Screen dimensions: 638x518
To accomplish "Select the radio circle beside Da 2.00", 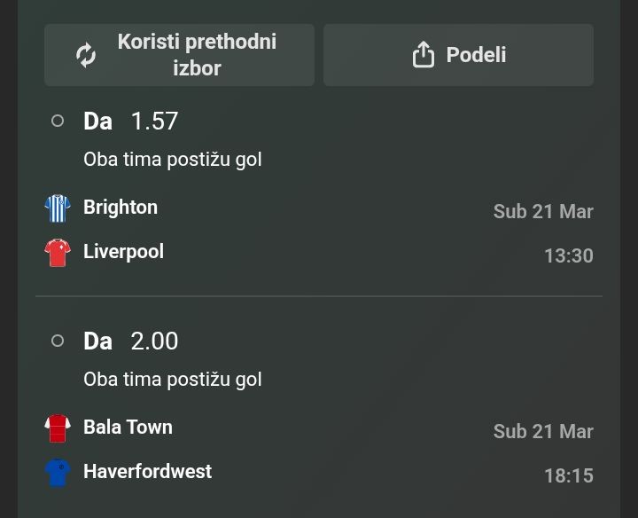I will 58,341.
